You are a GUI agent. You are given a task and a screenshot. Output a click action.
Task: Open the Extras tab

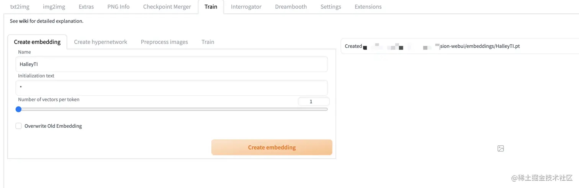point(87,6)
